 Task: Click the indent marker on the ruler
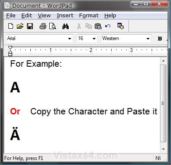pyautogui.click(x=10, y=51)
